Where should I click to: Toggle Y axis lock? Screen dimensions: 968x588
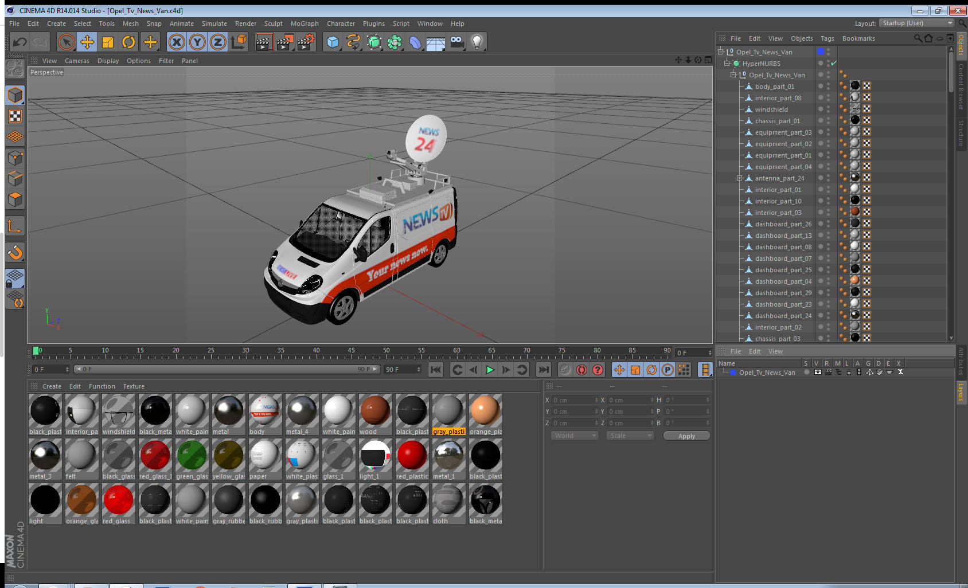[197, 42]
